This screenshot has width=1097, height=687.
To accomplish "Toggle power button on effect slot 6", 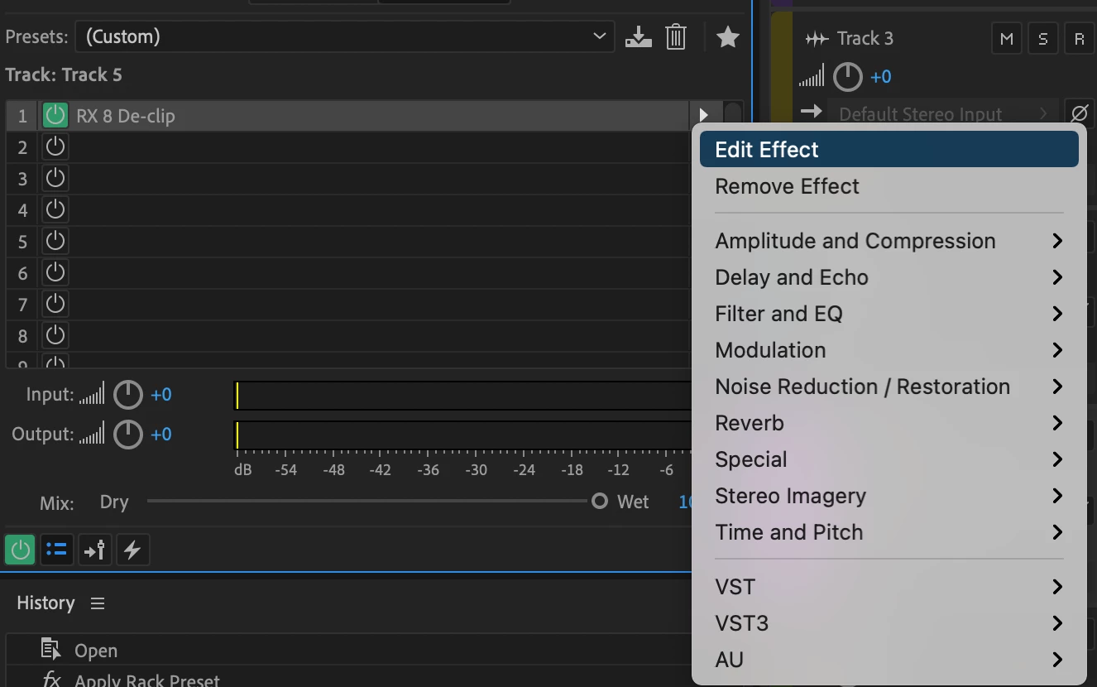I will coord(55,273).
